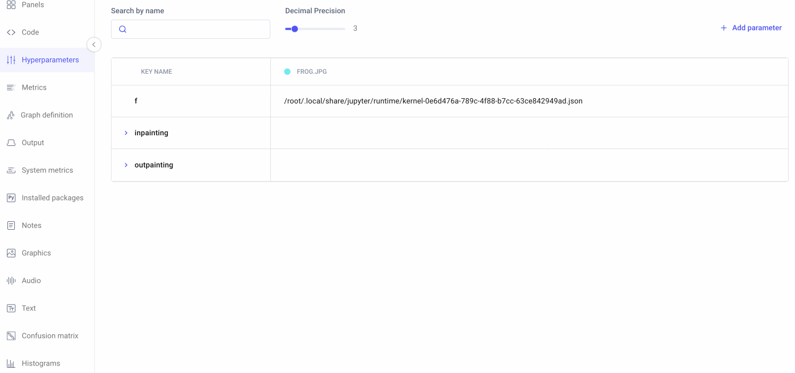Viewport: 795px width, 373px height.
Task: Click the kernel json path value
Action: (x=433, y=101)
